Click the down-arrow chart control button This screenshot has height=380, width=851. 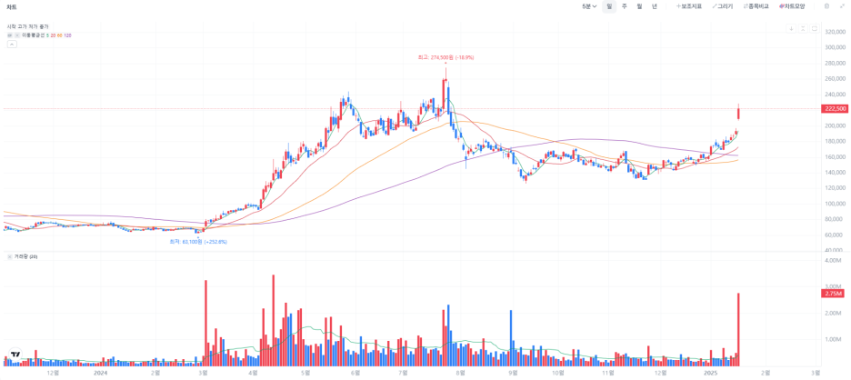tap(791, 28)
